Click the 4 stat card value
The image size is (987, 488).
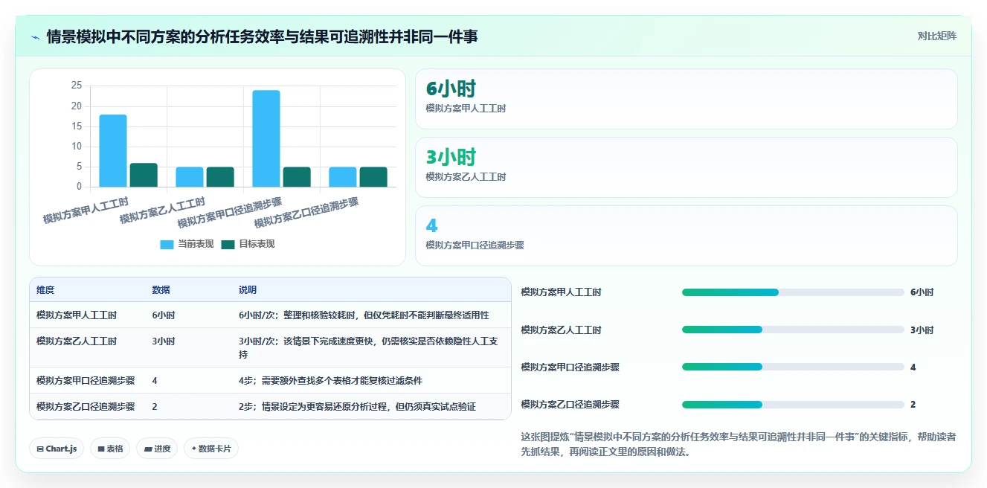[431, 225]
